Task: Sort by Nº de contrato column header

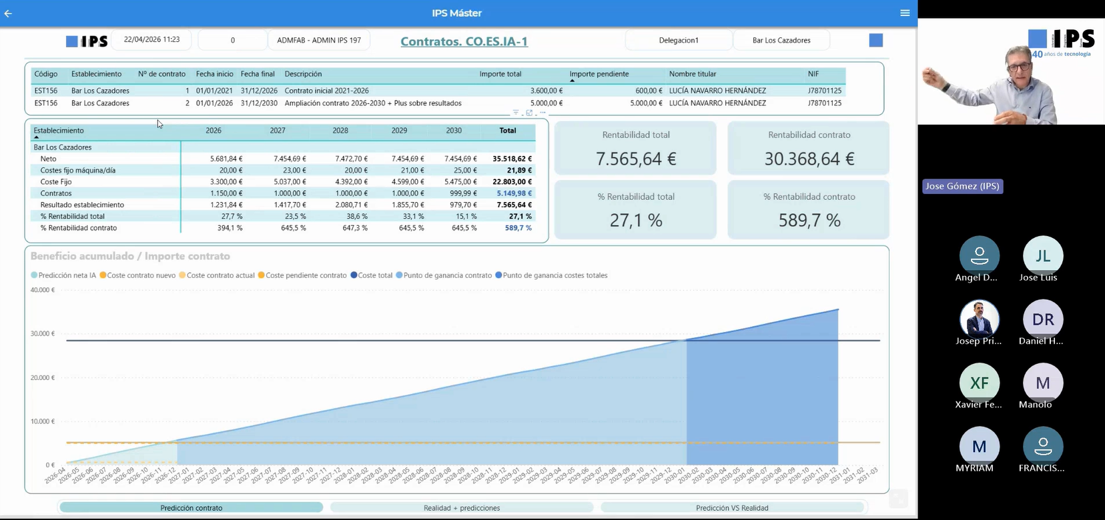Action: pos(161,74)
